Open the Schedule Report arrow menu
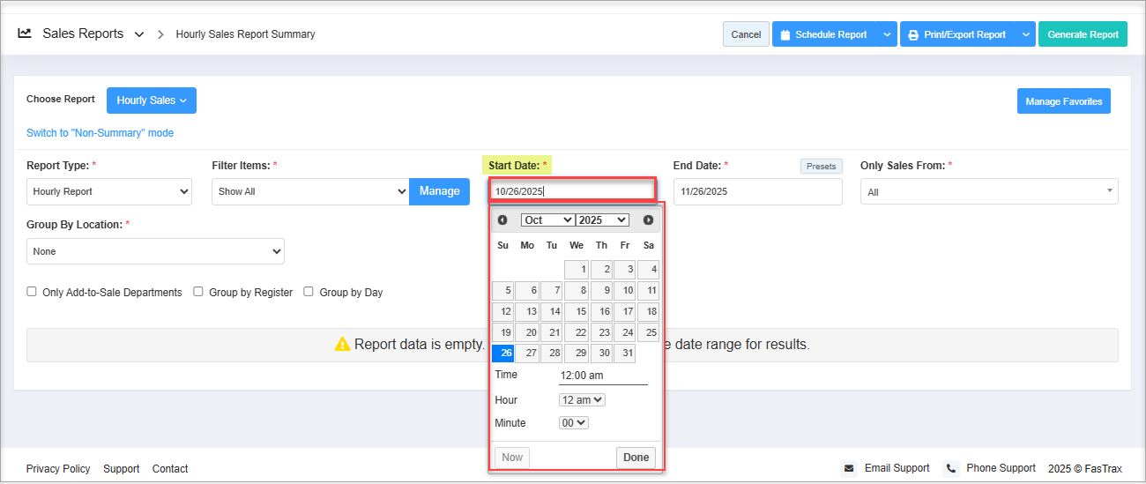Image resolution: width=1146 pixels, height=484 pixels. click(886, 34)
